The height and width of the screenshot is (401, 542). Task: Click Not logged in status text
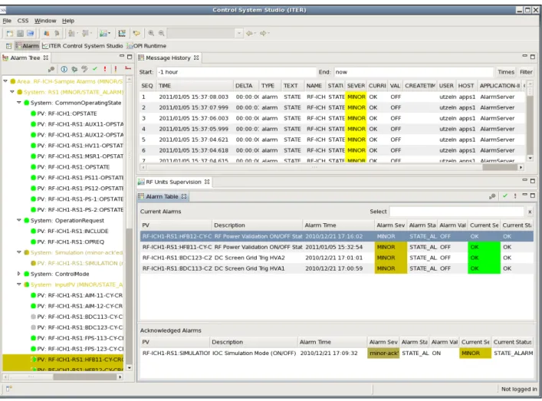[519, 389]
